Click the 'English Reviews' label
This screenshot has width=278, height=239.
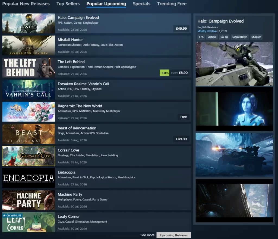(x=207, y=27)
